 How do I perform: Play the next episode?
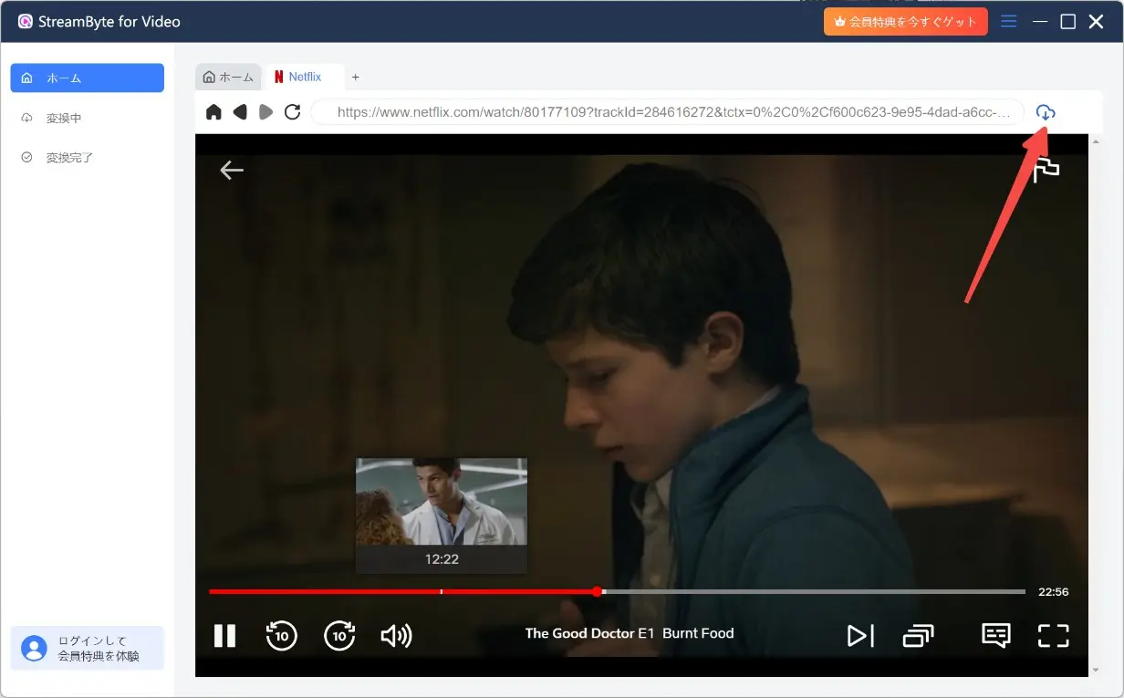860,635
